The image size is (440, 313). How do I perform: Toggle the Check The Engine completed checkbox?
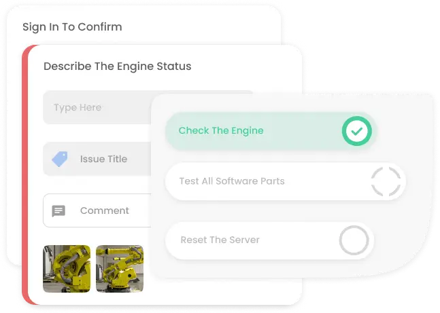tap(356, 131)
